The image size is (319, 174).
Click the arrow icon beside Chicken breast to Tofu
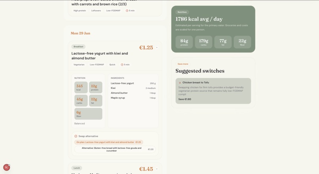180,83
